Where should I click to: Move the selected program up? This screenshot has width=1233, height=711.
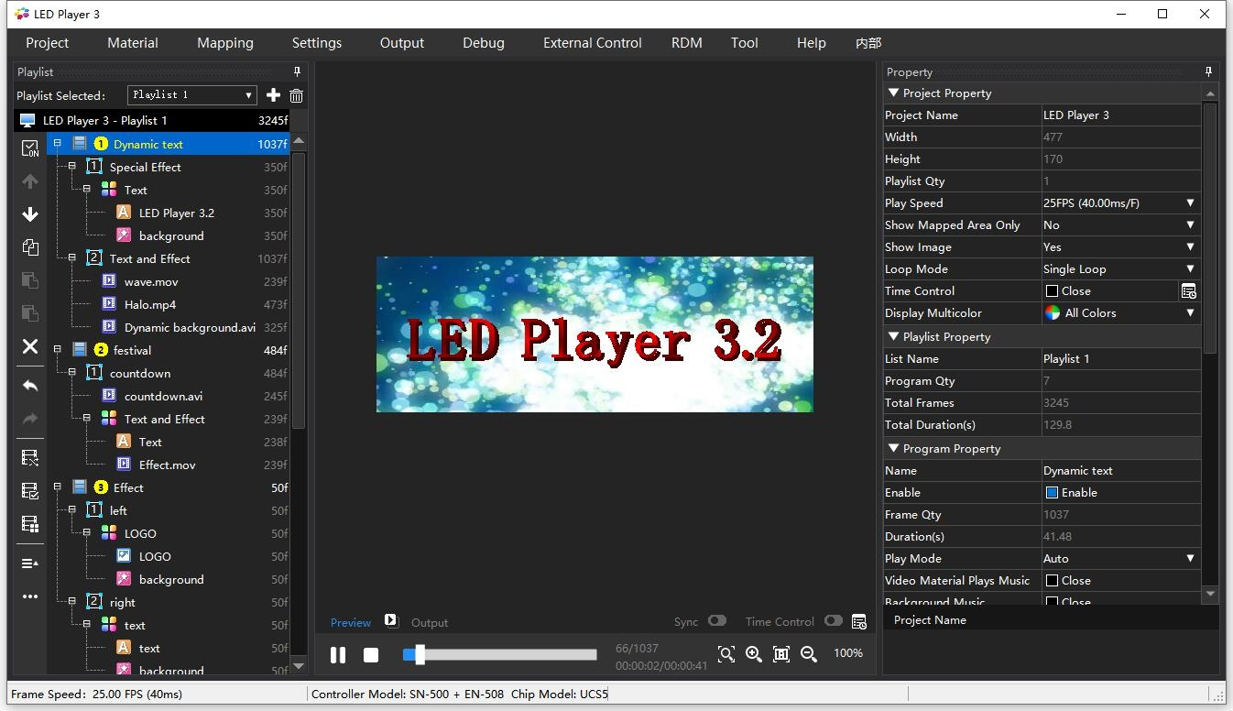click(30, 181)
